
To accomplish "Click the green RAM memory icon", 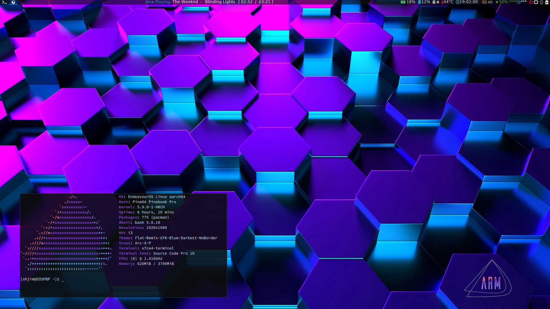I will click(x=403, y=2).
